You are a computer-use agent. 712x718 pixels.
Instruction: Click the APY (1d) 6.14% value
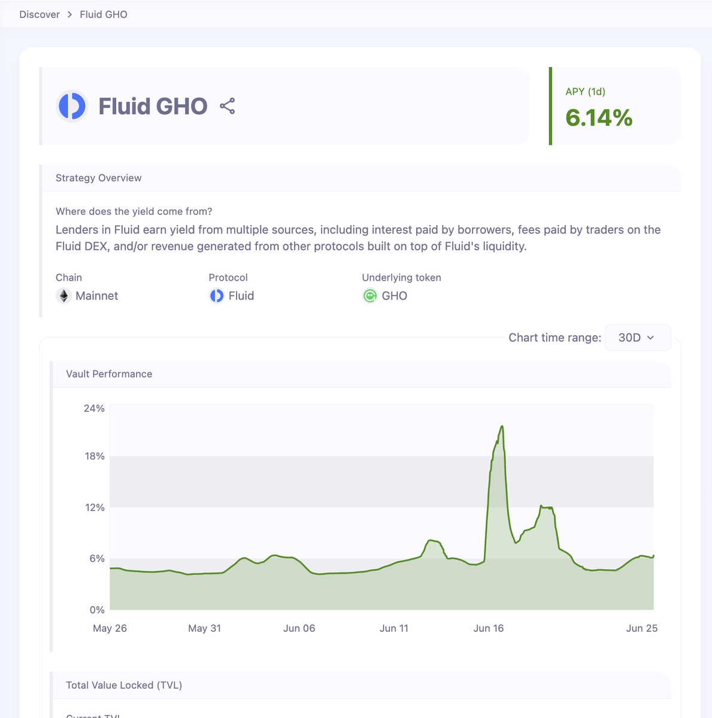pos(599,117)
